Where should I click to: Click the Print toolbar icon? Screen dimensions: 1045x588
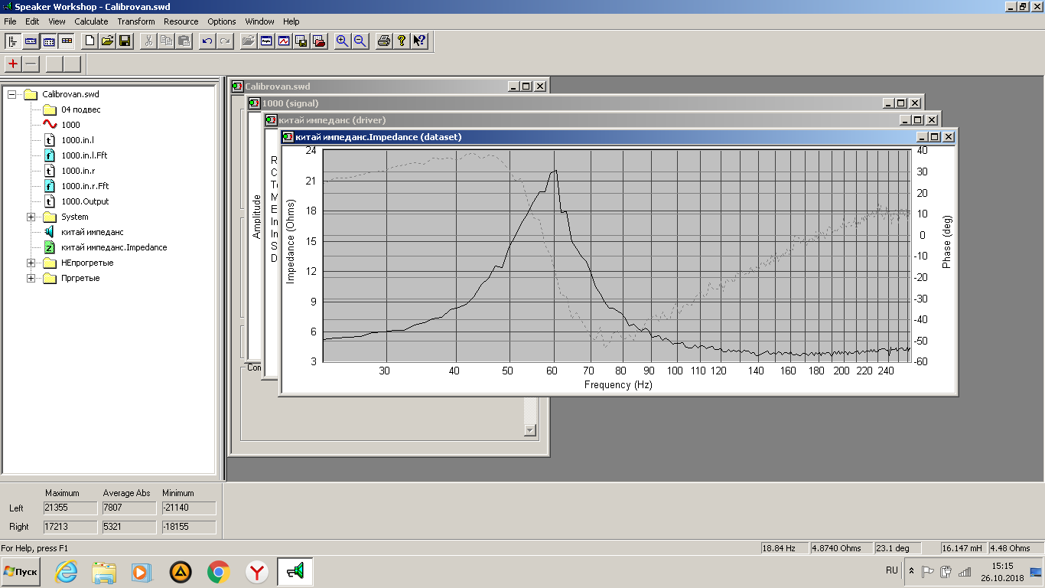pos(384,41)
